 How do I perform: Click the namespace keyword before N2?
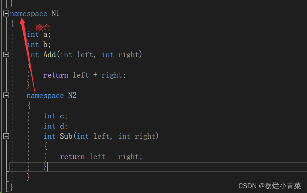coord(45,95)
